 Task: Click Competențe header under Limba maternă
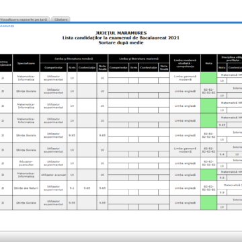click(x=118, y=68)
